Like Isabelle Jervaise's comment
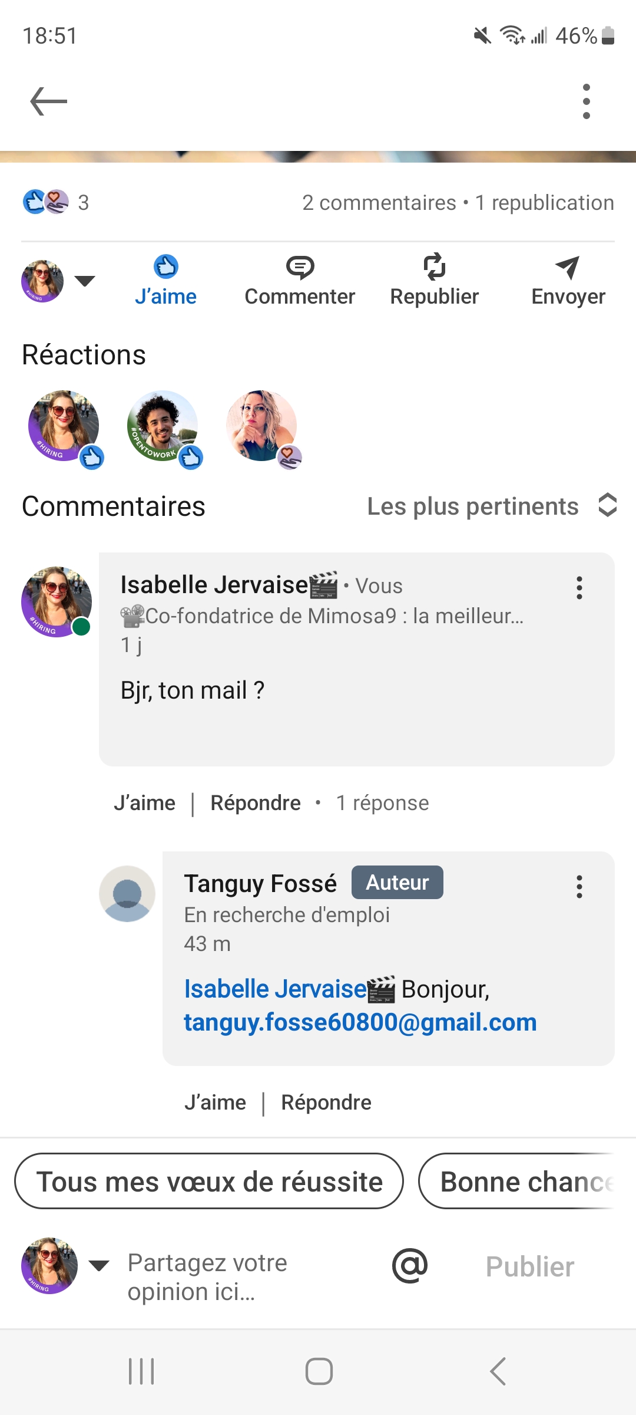Image resolution: width=636 pixels, height=1415 pixels. pyautogui.click(x=145, y=803)
